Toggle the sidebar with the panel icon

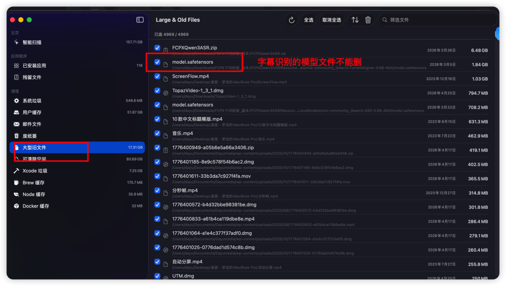tap(140, 20)
